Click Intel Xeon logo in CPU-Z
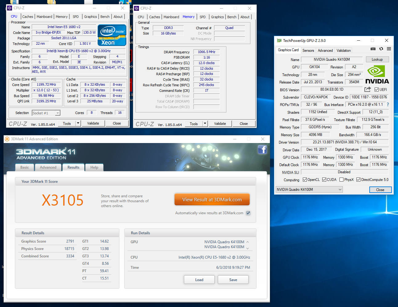The height and width of the screenshot is (307, 398). pyautogui.click(x=112, y=35)
